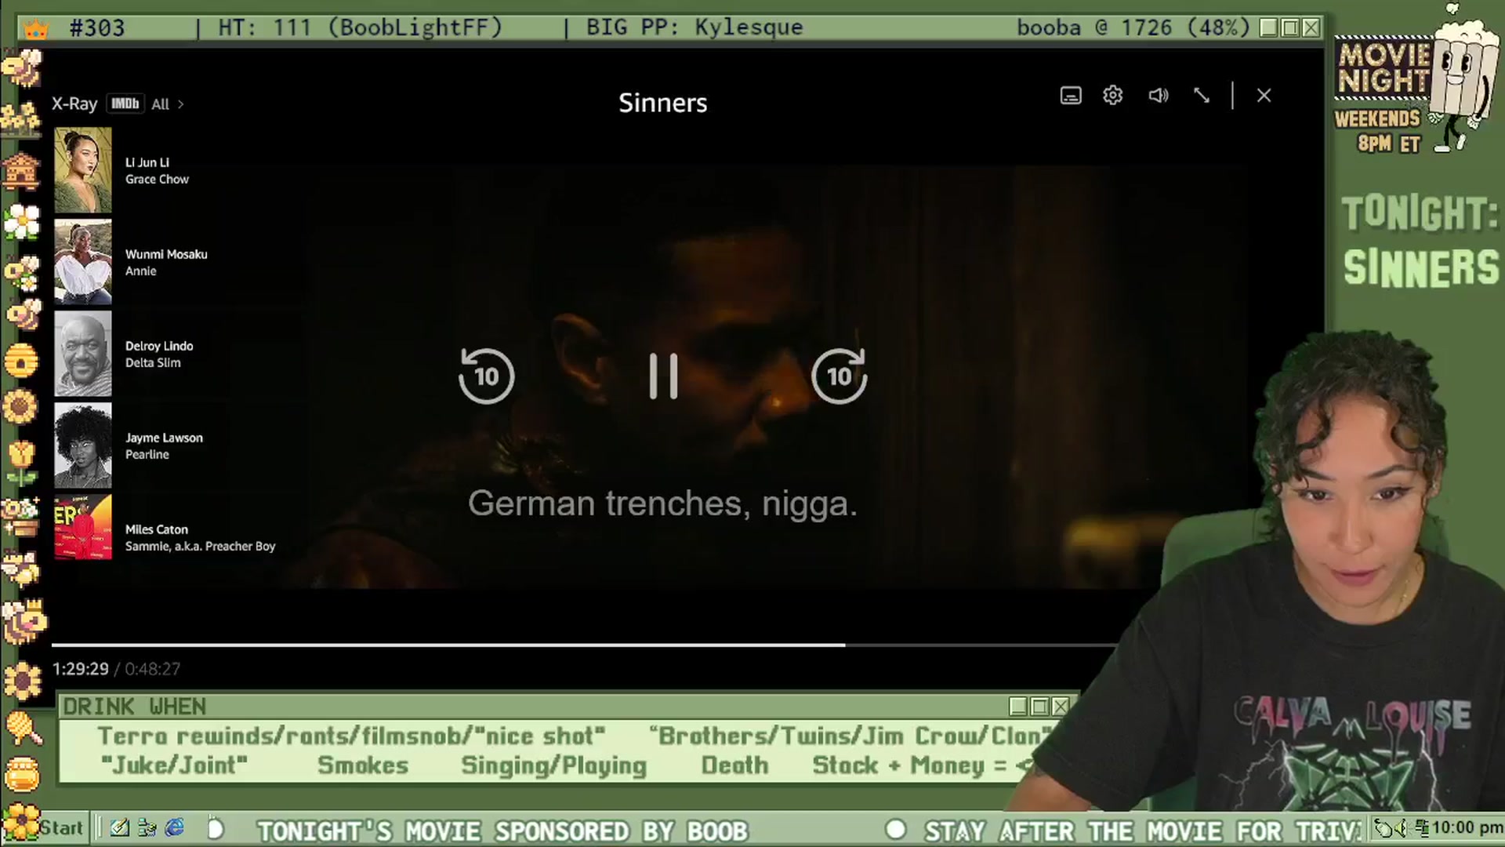Screen dimensions: 1505x847
Task: Click the 'Death' drink rule text
Action: click(x=734, y=765)
